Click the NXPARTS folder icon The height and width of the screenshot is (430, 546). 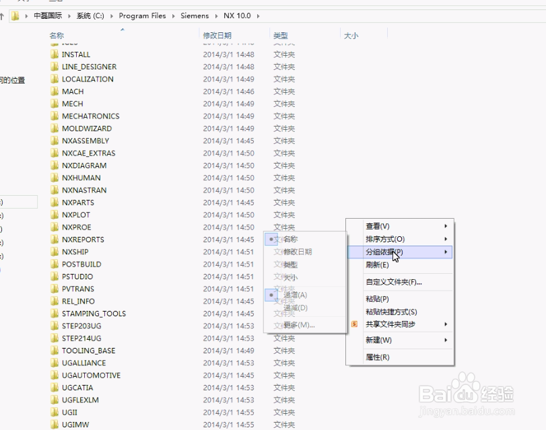pyautogui.click(x=55, y=203)
